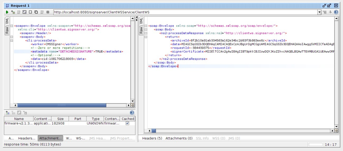Click archiveId line in response
The width and height of the screenshot is (343, 151).
[228, 41]
